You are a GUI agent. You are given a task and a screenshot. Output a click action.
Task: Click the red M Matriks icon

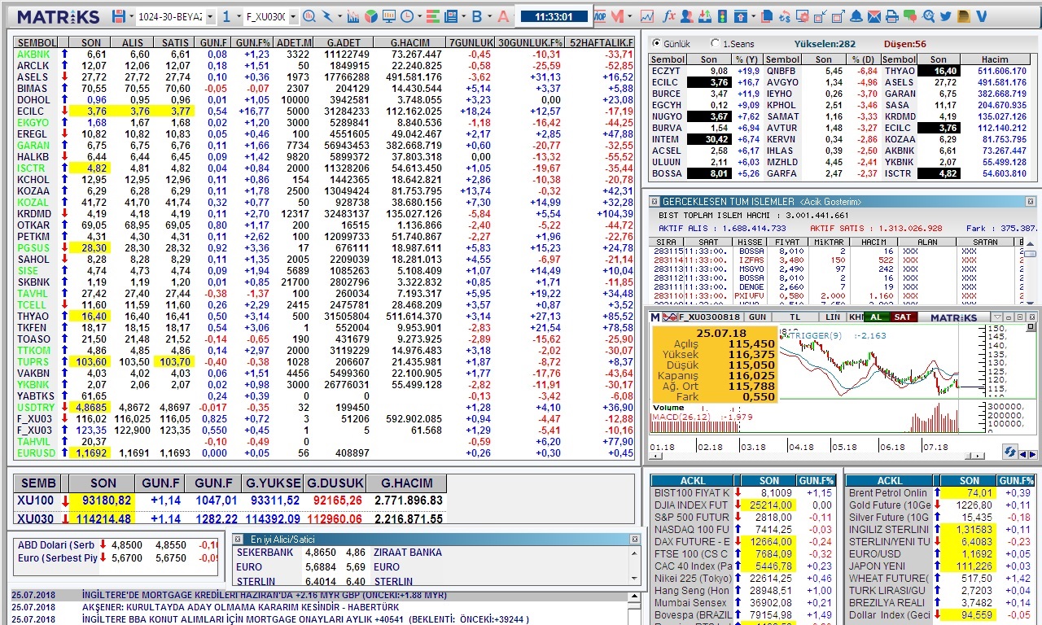click(618, 16)
